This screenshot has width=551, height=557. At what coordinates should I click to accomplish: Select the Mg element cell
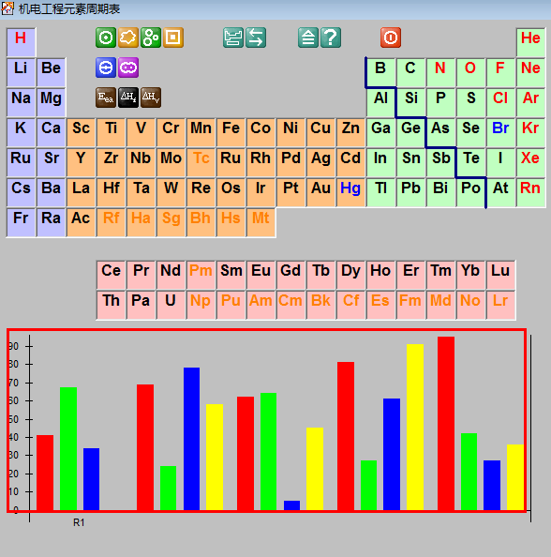(52, 102)
